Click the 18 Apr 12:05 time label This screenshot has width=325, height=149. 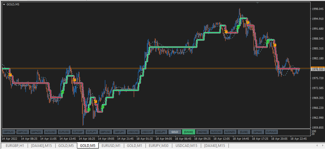(222, 139)
